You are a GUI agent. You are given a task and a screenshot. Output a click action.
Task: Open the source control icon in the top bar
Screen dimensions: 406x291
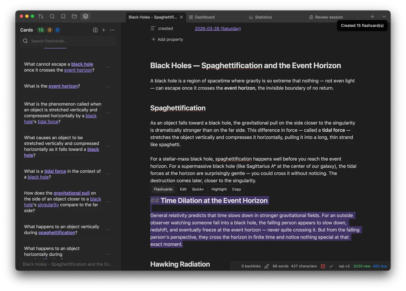pos(41,17)
